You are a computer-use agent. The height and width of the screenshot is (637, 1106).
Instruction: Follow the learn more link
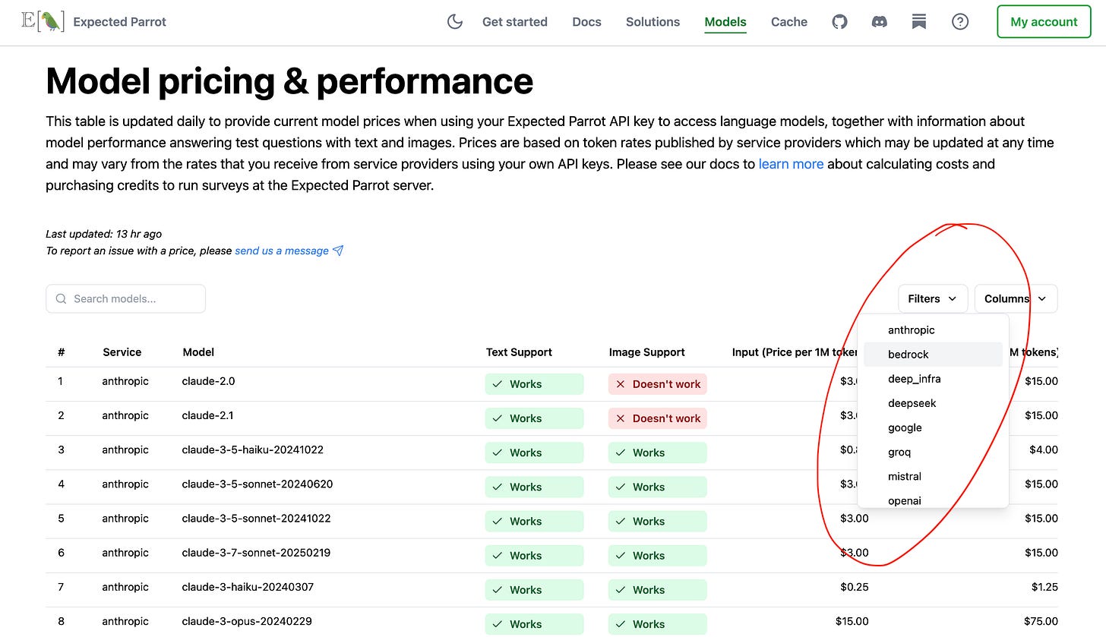[x=791, y=164]
